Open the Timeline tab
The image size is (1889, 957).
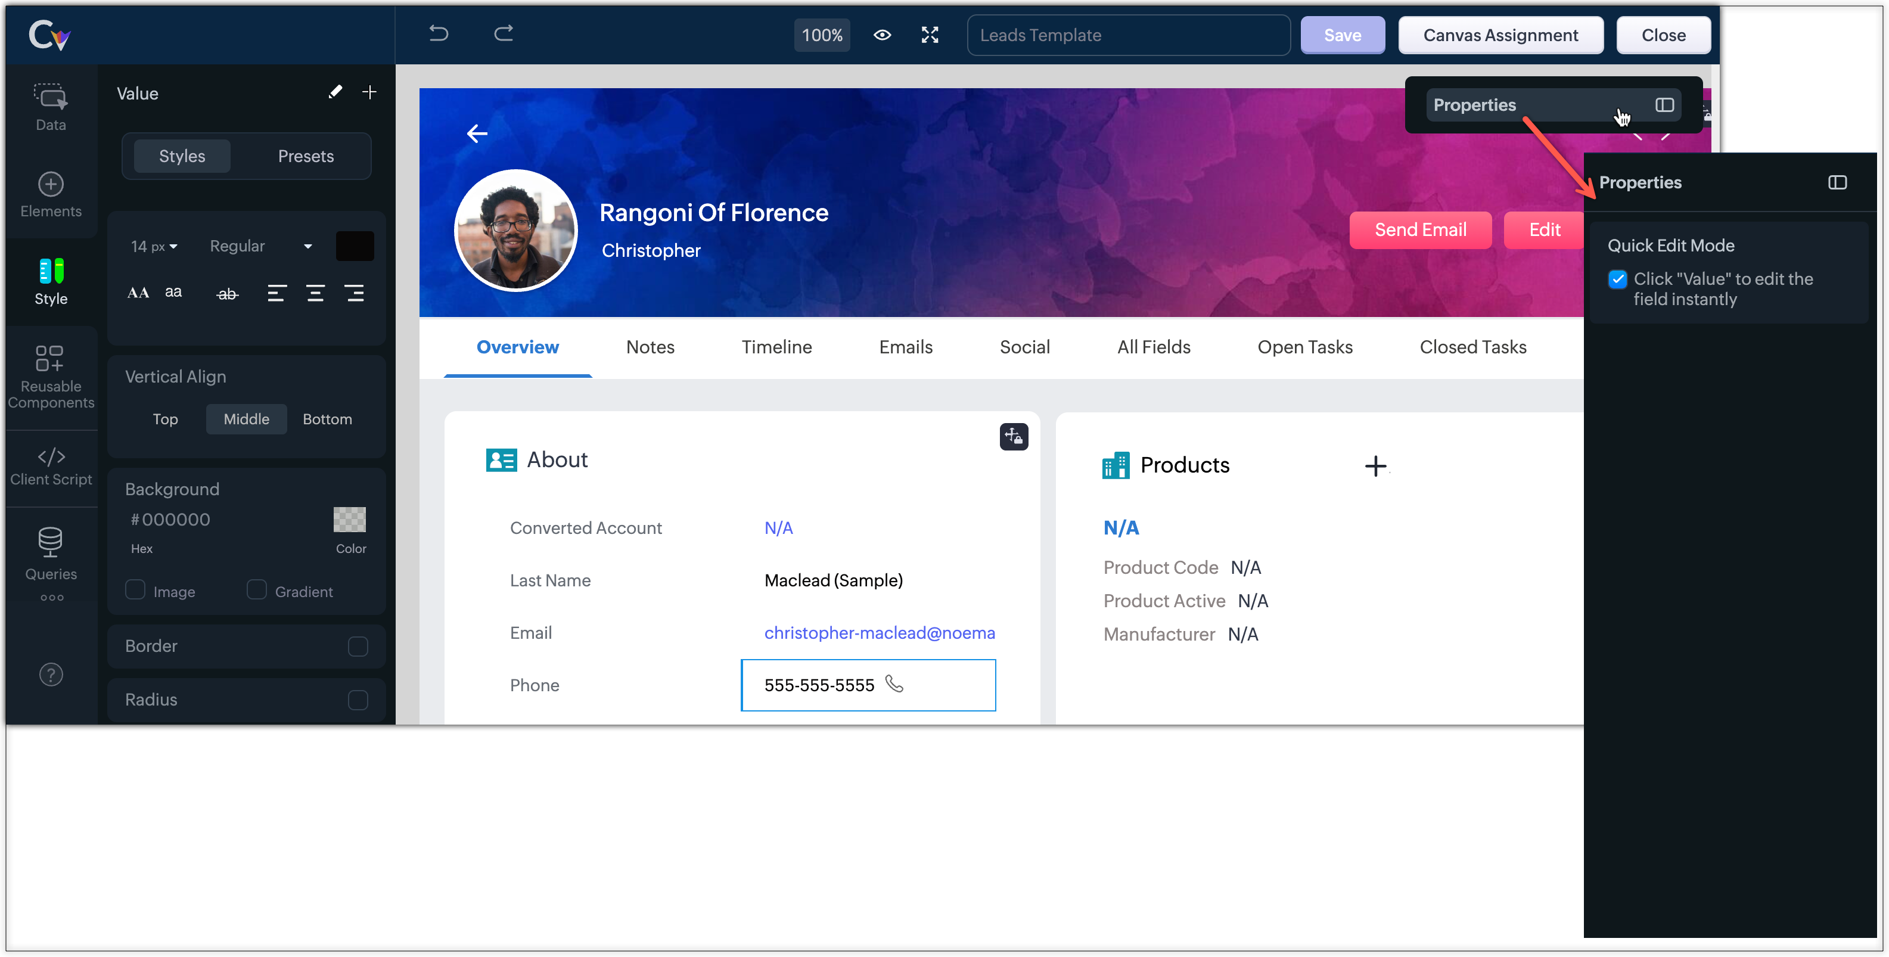pyautogui.click(x=776, y=347)
